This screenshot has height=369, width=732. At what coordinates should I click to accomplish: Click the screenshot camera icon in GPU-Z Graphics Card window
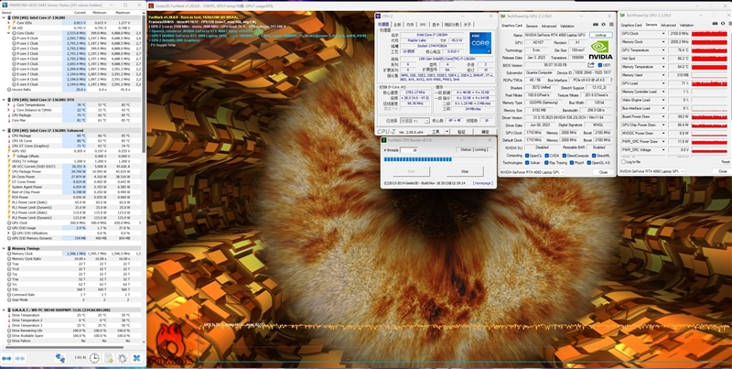point(595,25)
